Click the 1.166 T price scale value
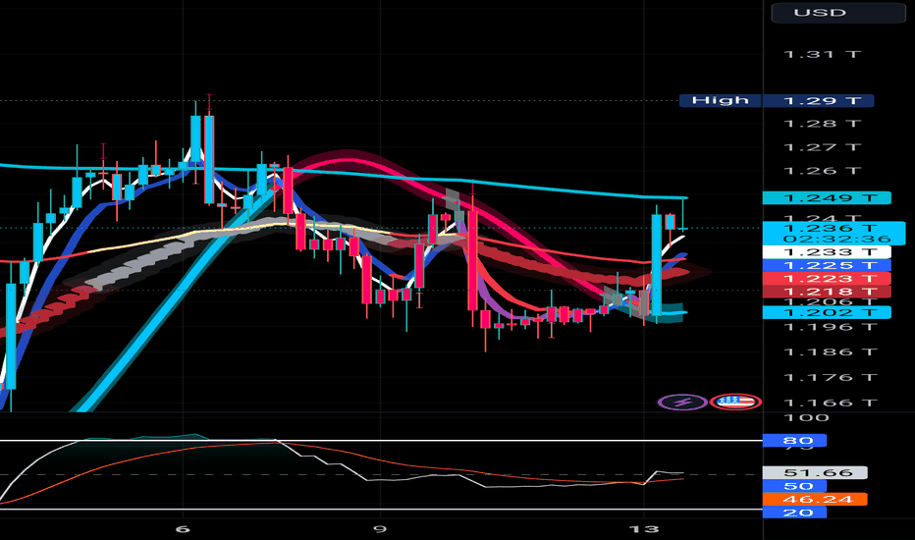The width and height of the screenshot is (915, 540). click(830, 403)
